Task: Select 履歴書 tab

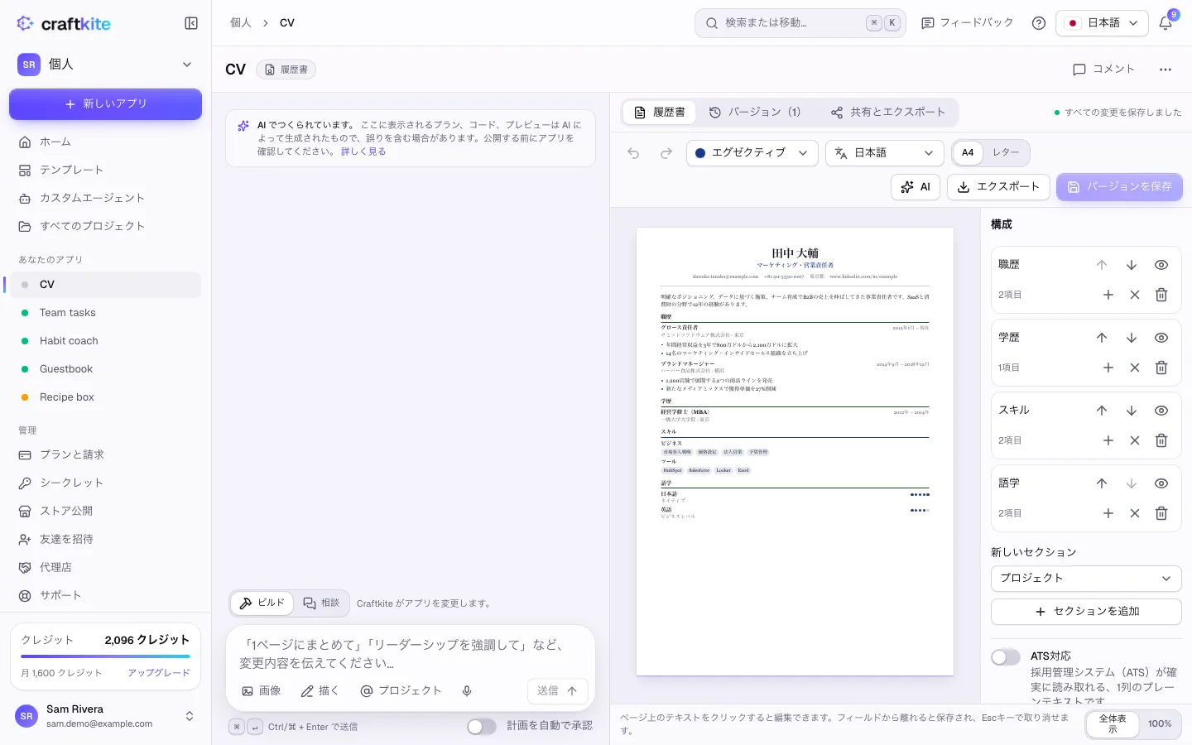Action: coord(660,112)
